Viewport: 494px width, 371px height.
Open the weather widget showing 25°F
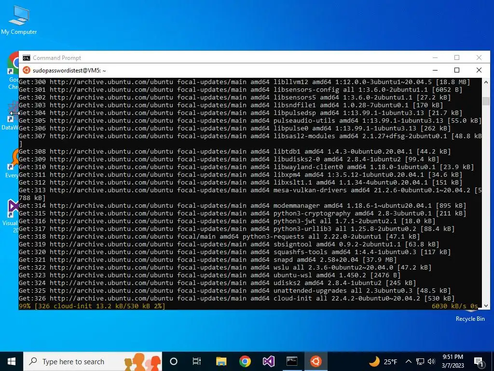pyautogui.click(x=383, y=361)
